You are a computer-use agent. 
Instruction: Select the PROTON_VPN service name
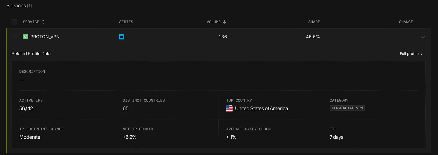[x=45, y=37]
